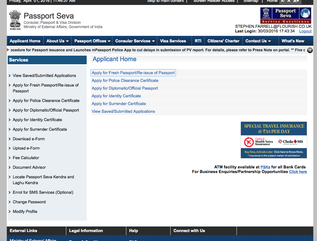Image resolution: width=317 pixels, height=241 pixels.
Task: Click the Passport Seva Service Excellence logo
Action: (285, 15)
